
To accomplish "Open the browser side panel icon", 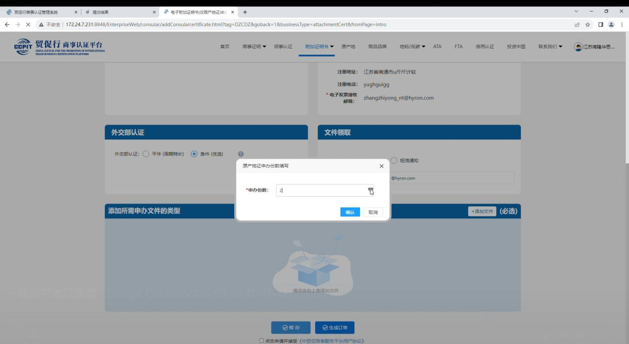I will tap(601, 24).
